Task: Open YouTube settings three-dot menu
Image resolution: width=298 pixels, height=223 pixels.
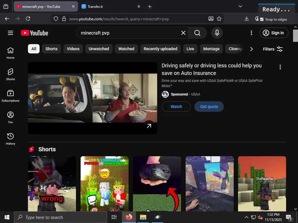Action: click(x=251, y=33)
